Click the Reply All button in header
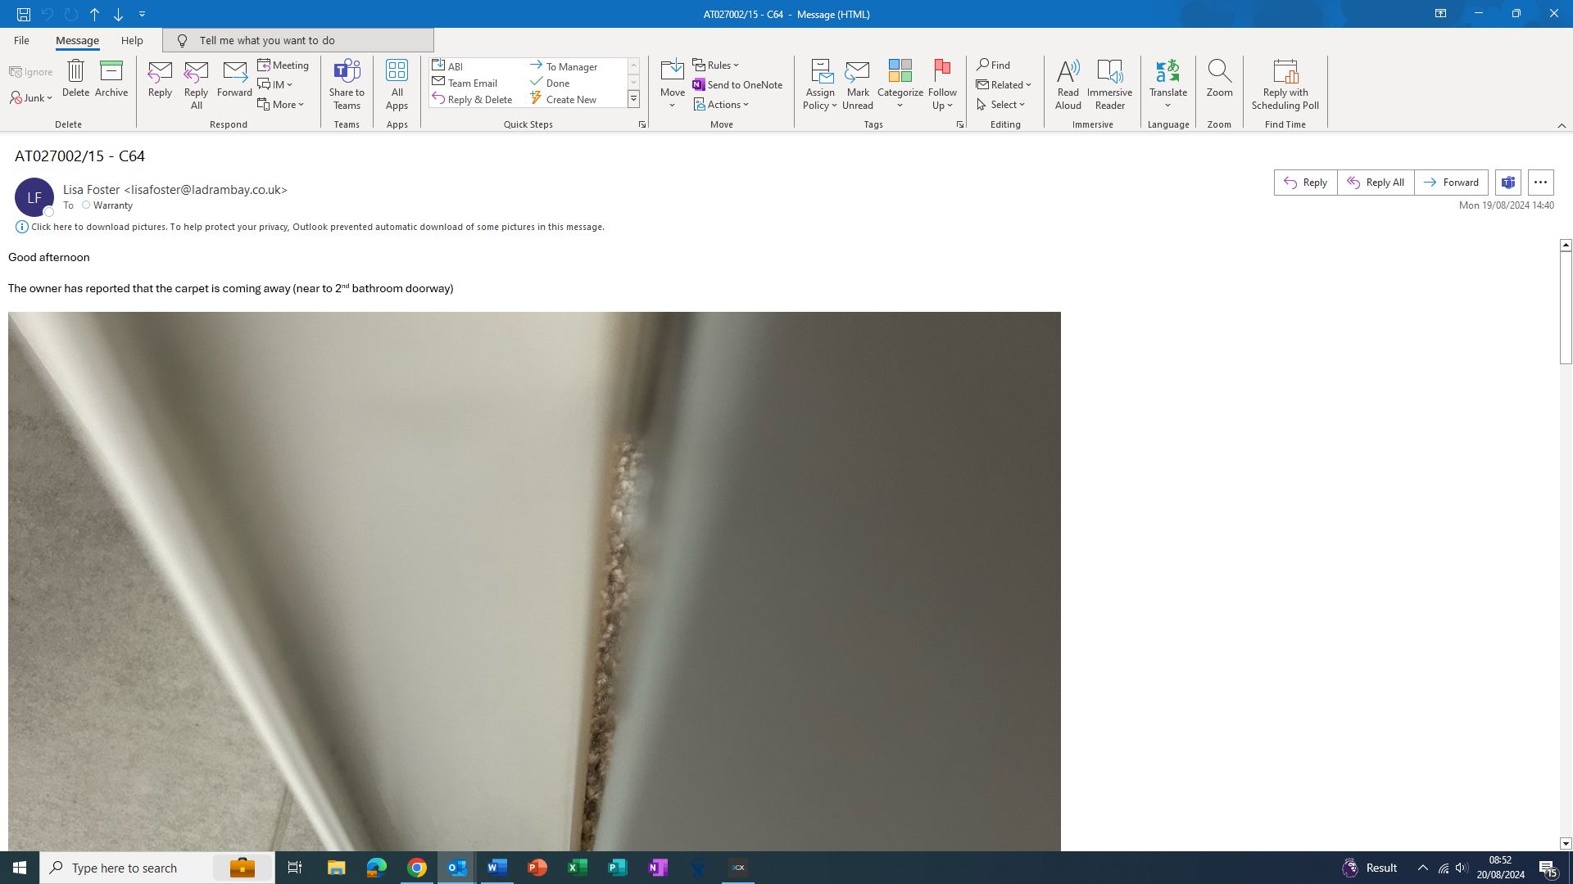This screenshot has height=884, width=1573. [1376, 183]
